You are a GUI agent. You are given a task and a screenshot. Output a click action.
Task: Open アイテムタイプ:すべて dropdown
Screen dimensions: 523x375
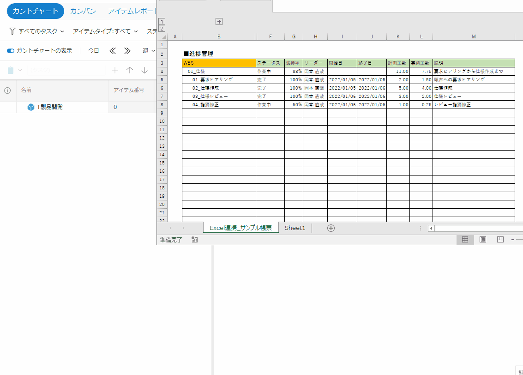pyautogui.click(x=105, y=31)
